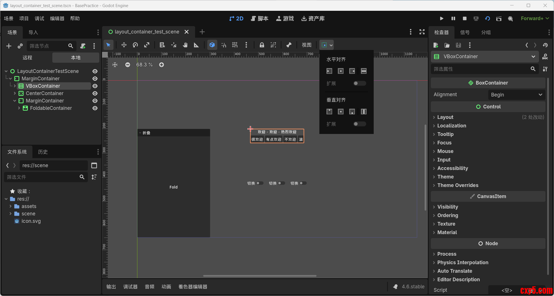The height and width of the screenshot is (296, 554).
Task: Hide the CenterContainer node
Action: coord(95,93)
